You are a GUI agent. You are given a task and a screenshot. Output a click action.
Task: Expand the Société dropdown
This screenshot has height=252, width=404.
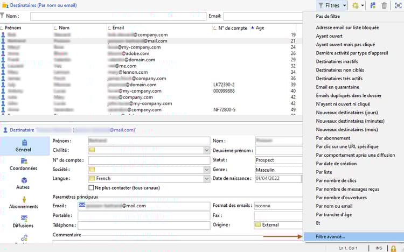pyautogui.click(x=207, y=170)
